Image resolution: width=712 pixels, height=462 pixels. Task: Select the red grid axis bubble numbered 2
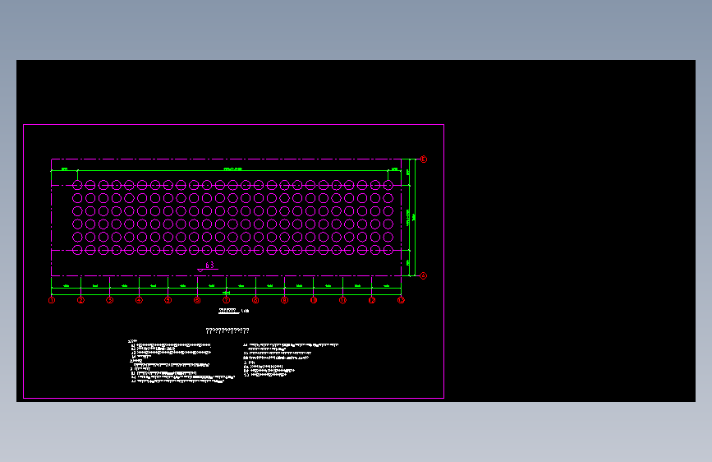click(x=80, y=300)
